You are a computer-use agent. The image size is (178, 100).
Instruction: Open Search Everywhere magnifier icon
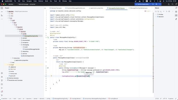pyautogui.click(x=172, y=4)
